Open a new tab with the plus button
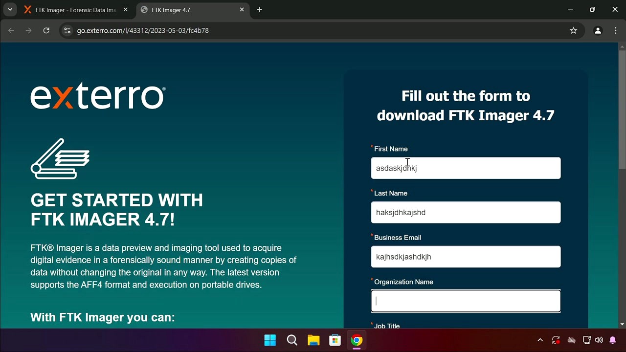Viewport: 626px width, 352px height. [x=260, y=9]
